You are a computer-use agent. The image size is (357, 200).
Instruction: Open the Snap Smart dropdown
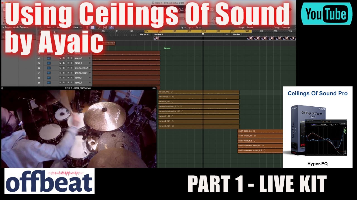[259, 27]
